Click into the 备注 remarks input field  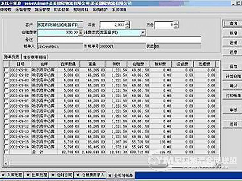(x=119, y=40)
